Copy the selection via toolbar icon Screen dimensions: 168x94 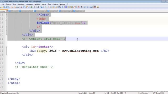pos(24,7)
